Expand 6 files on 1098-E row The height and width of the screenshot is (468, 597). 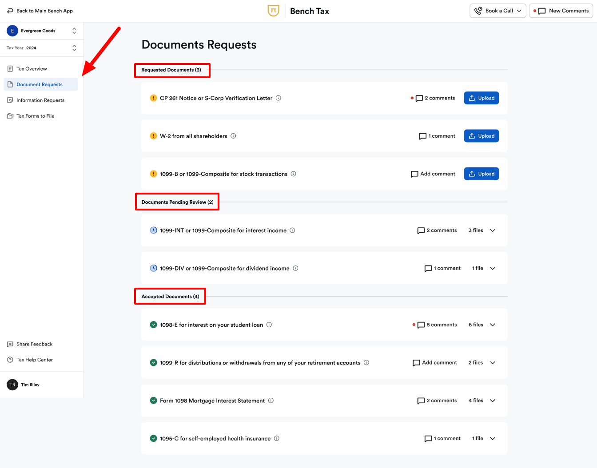(x=482, y=325)
